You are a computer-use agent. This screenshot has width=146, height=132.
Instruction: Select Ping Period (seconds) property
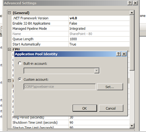coord(28,117)
